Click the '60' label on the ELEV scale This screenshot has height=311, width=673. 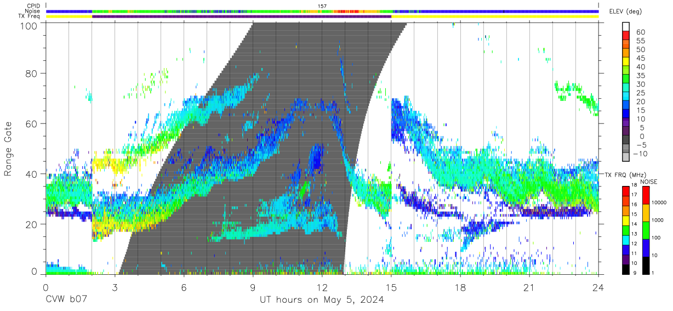640,32
